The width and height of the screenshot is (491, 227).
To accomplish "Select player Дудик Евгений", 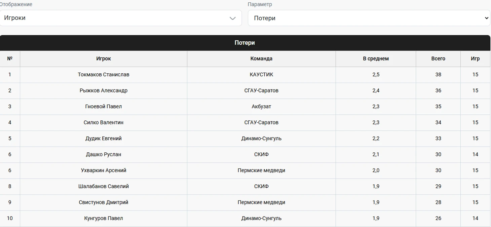I will 104,139.
